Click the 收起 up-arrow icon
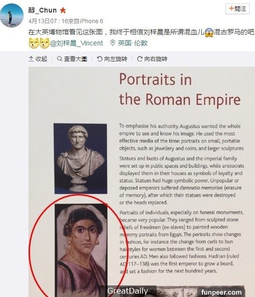Image resolution: width=255 pixels, height=297 pixels. pos(31,59)
